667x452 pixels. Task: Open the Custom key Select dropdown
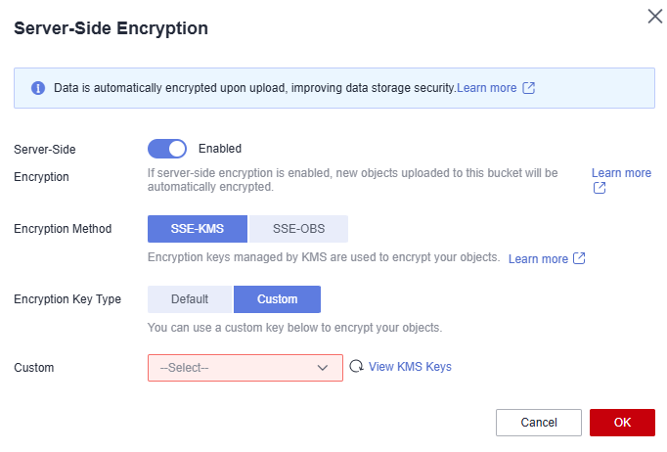(x=245, y=368)
